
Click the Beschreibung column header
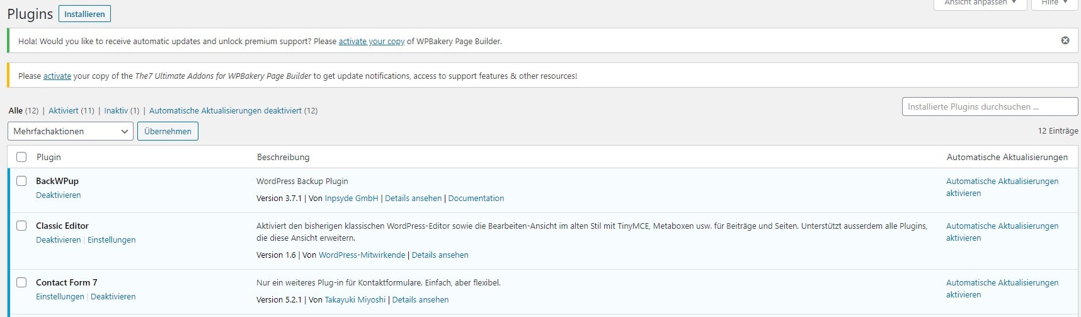coord(283,157)
